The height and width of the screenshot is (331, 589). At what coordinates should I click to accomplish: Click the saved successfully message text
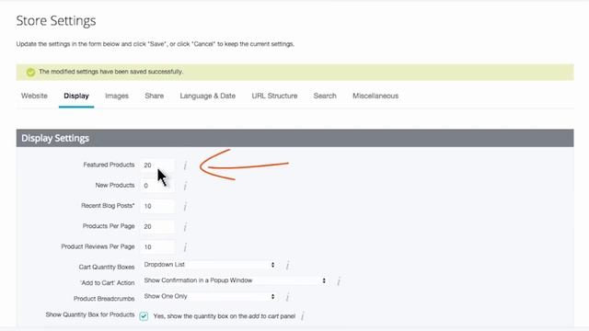110,72
